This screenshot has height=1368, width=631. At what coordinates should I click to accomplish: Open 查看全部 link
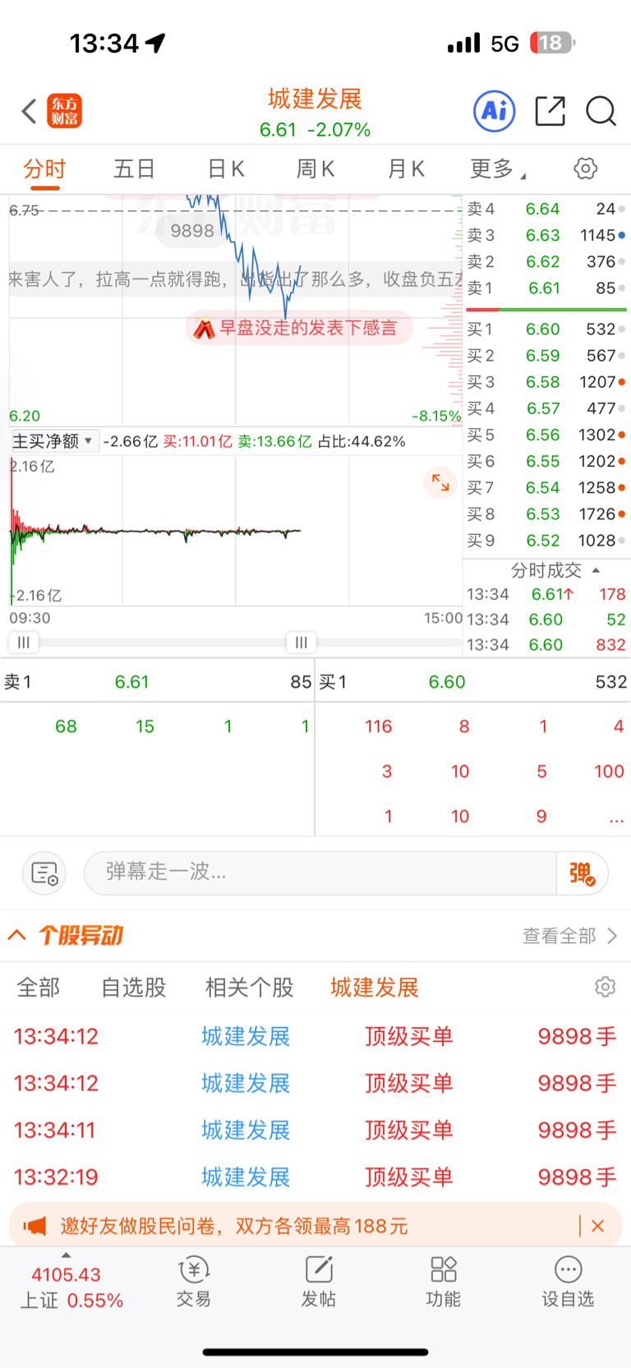569,936
